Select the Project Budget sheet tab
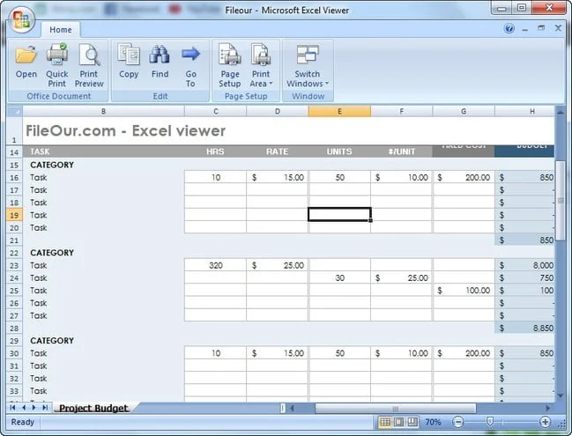The image size is (572, 436). coord(93,408)
